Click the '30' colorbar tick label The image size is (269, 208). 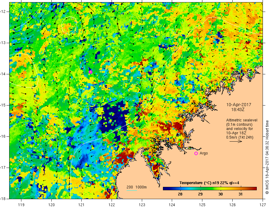pyautogui.click(x=220, y=194)
